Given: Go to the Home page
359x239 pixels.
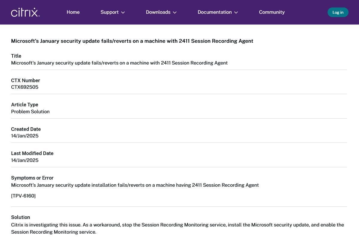Looking at the screenshot, I should [73, 12].
